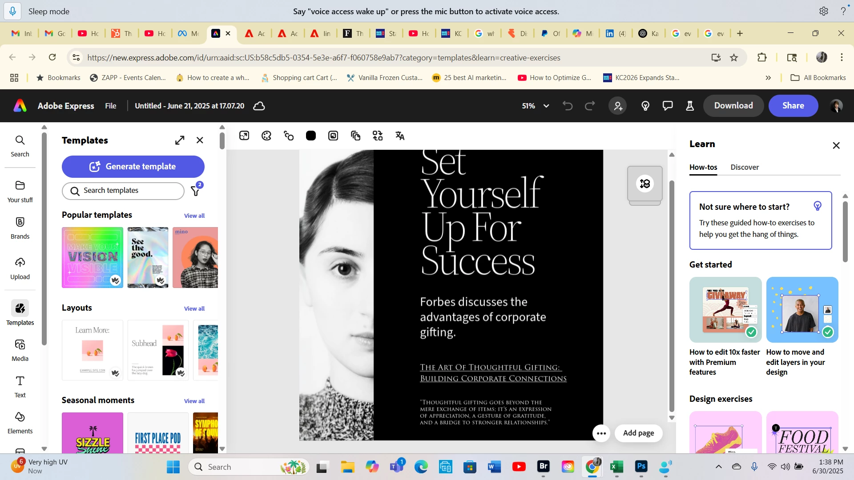Open Photoshop from the Windows taskbar
This screenshot has height=480, width=854.
tap(641, 467)
